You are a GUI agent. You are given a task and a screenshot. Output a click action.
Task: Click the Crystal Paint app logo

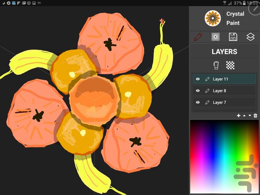pyautogui.click(x=213, y=18)
